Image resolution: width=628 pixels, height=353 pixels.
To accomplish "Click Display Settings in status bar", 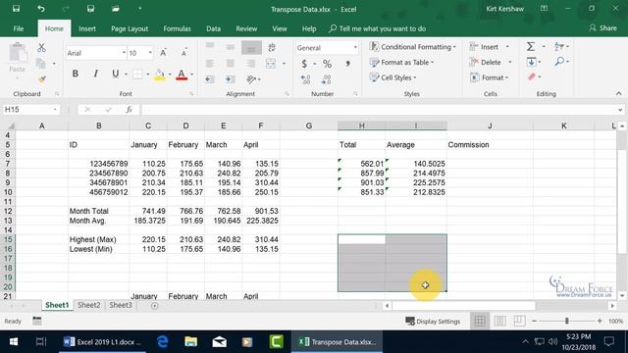I will (433, 321).
